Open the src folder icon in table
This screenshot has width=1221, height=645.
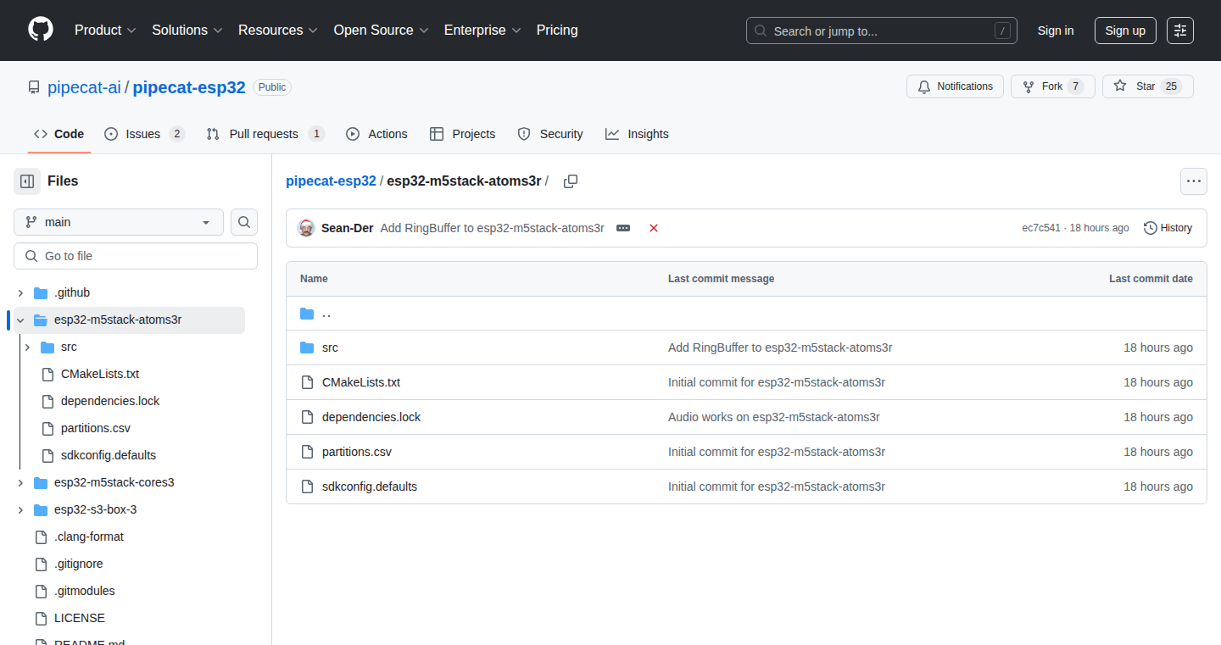(307, 348)
